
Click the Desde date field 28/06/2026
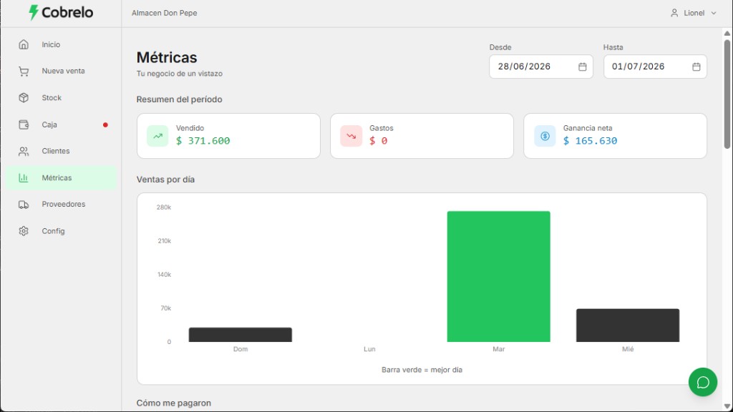coord(541,67)
